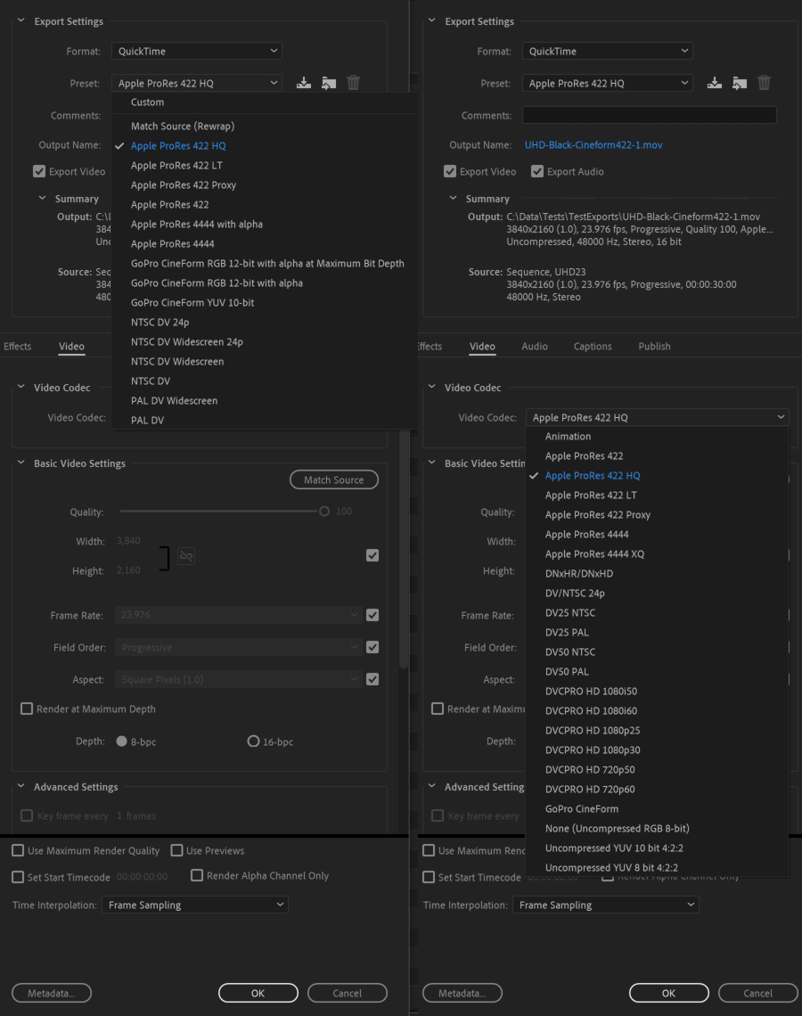Select DVCPRO HD 1080p25 codec
The width and height of the screenshot is (802, 1016).
(x=657, y=730)
